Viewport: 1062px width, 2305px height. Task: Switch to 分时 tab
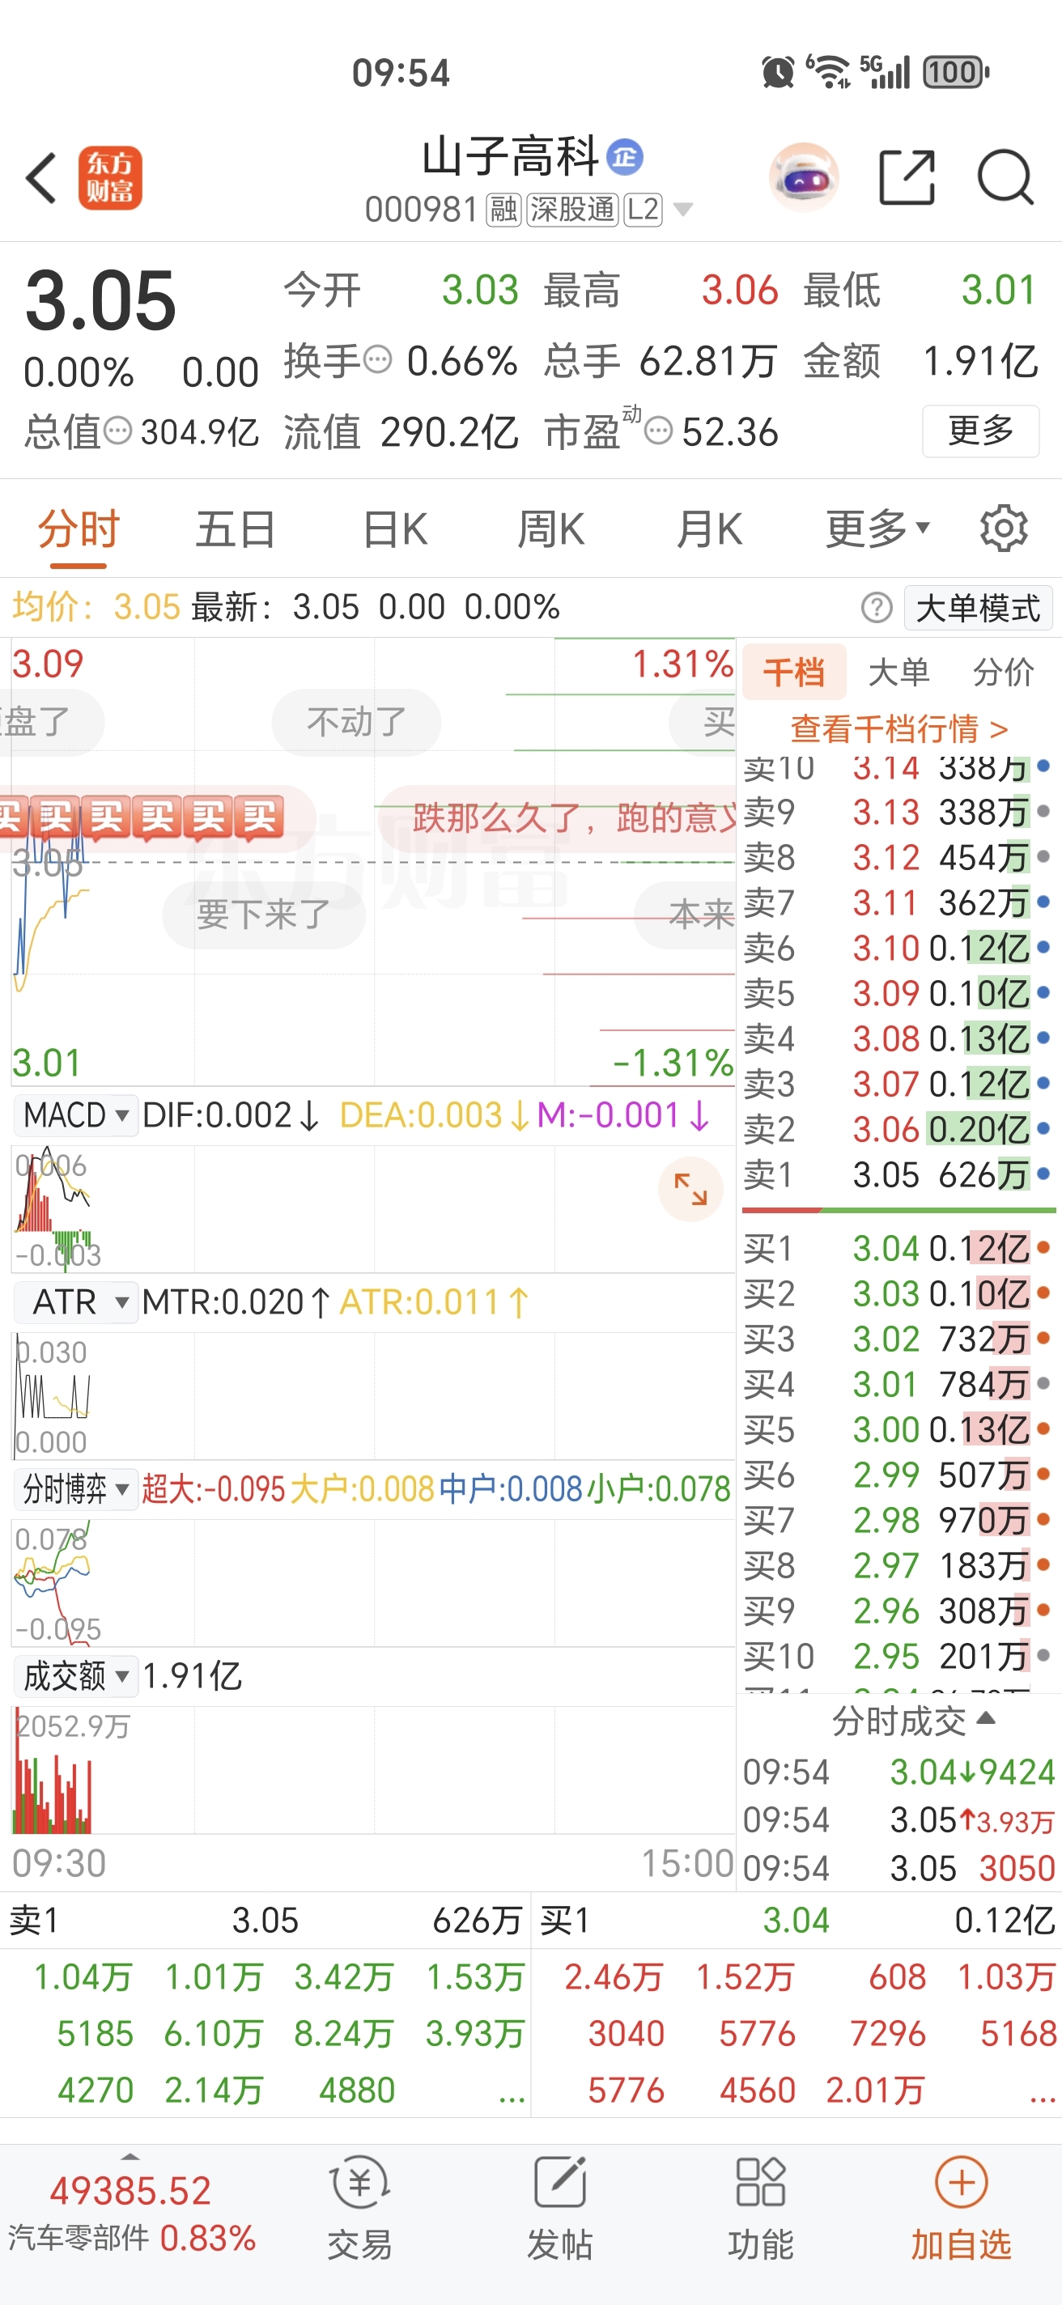tap(79, 528)
